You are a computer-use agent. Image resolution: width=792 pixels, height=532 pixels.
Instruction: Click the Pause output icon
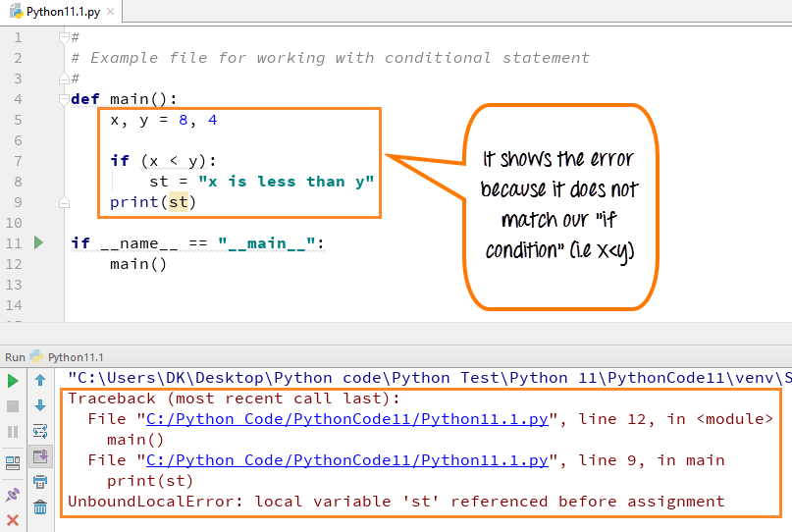pyautogui.click(x=13, y=431)
